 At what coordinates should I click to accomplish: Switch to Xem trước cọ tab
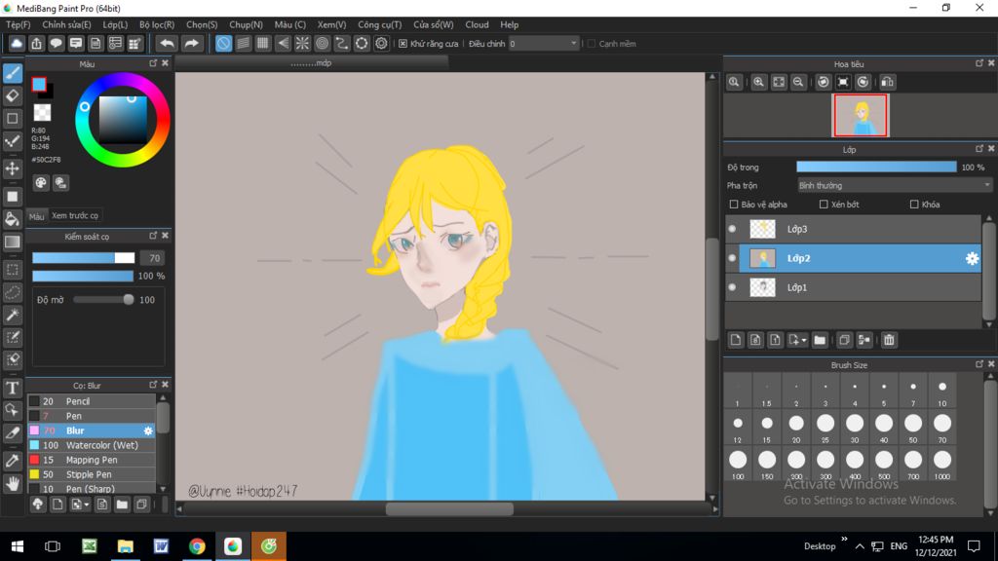click(75, 215)
